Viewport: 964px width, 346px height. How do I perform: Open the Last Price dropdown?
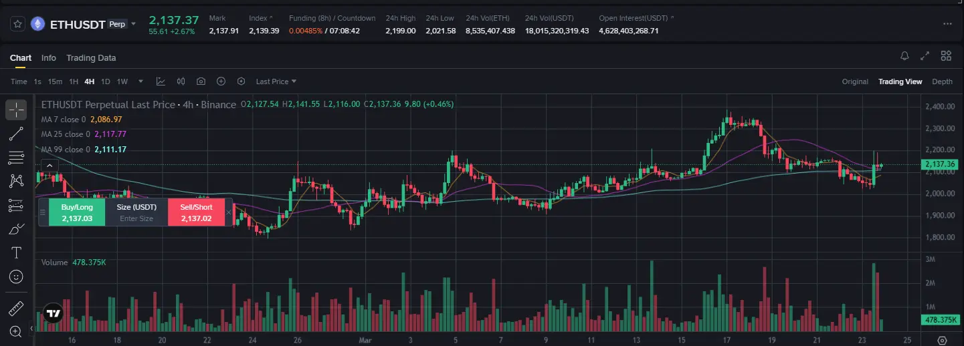point(276,81)
